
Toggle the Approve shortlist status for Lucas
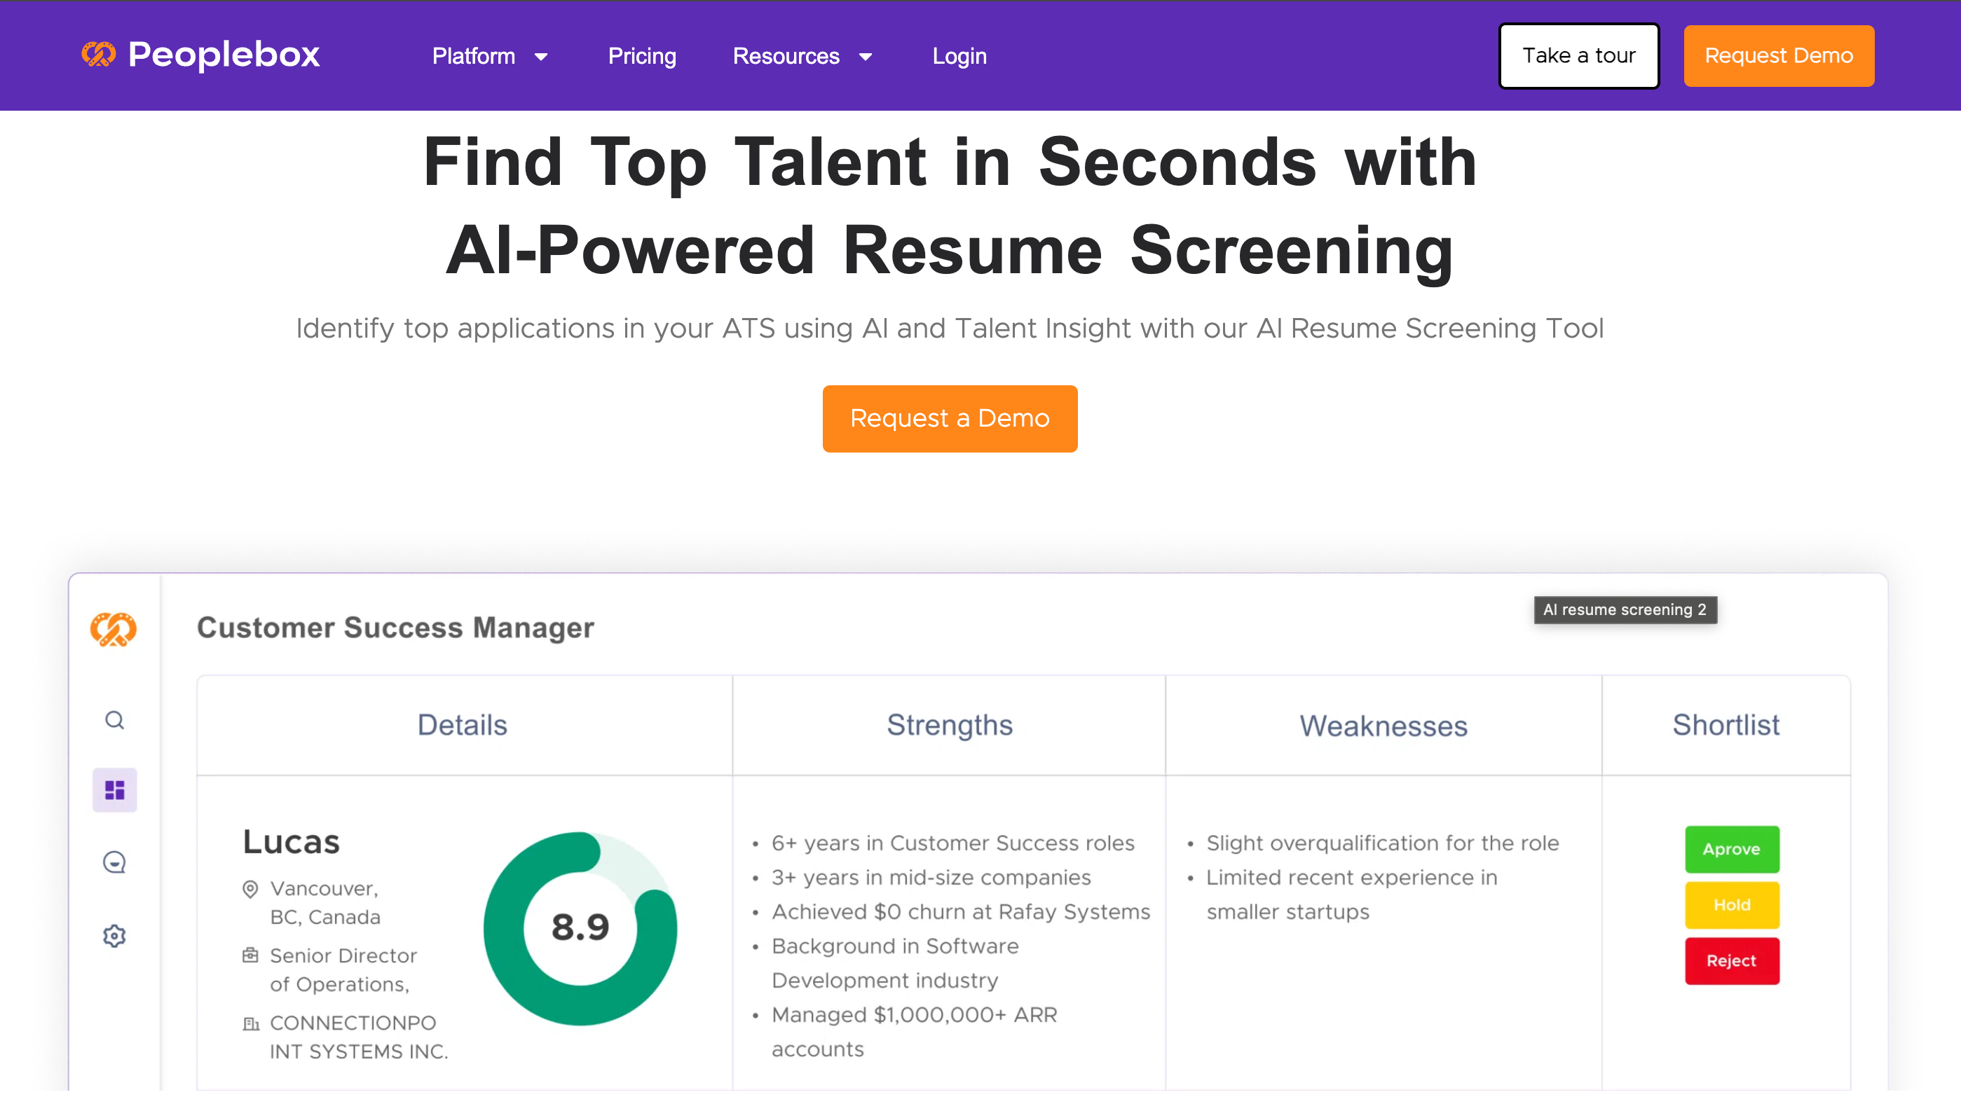pyautogui.click(x=1729, y=848)
